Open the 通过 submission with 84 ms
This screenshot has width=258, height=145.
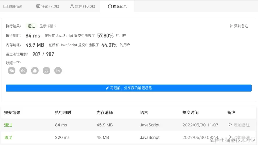[8, 125]
